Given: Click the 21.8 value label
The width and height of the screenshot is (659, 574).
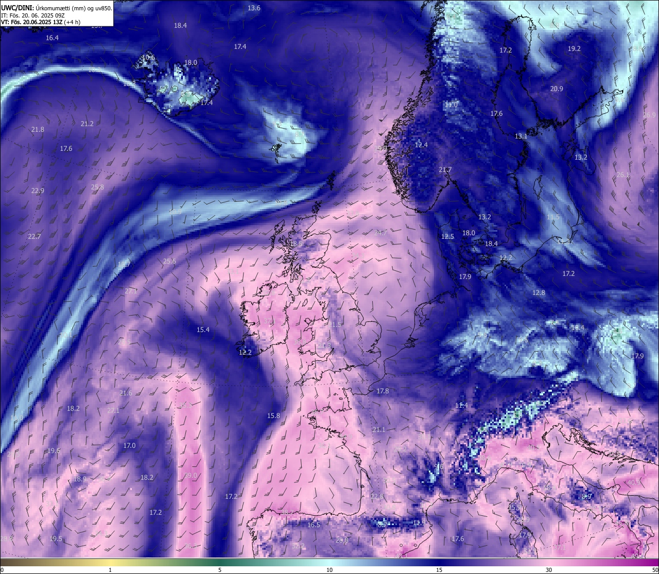Looking at the screenshot, I should pyautogui.click(x=38, y=130).
